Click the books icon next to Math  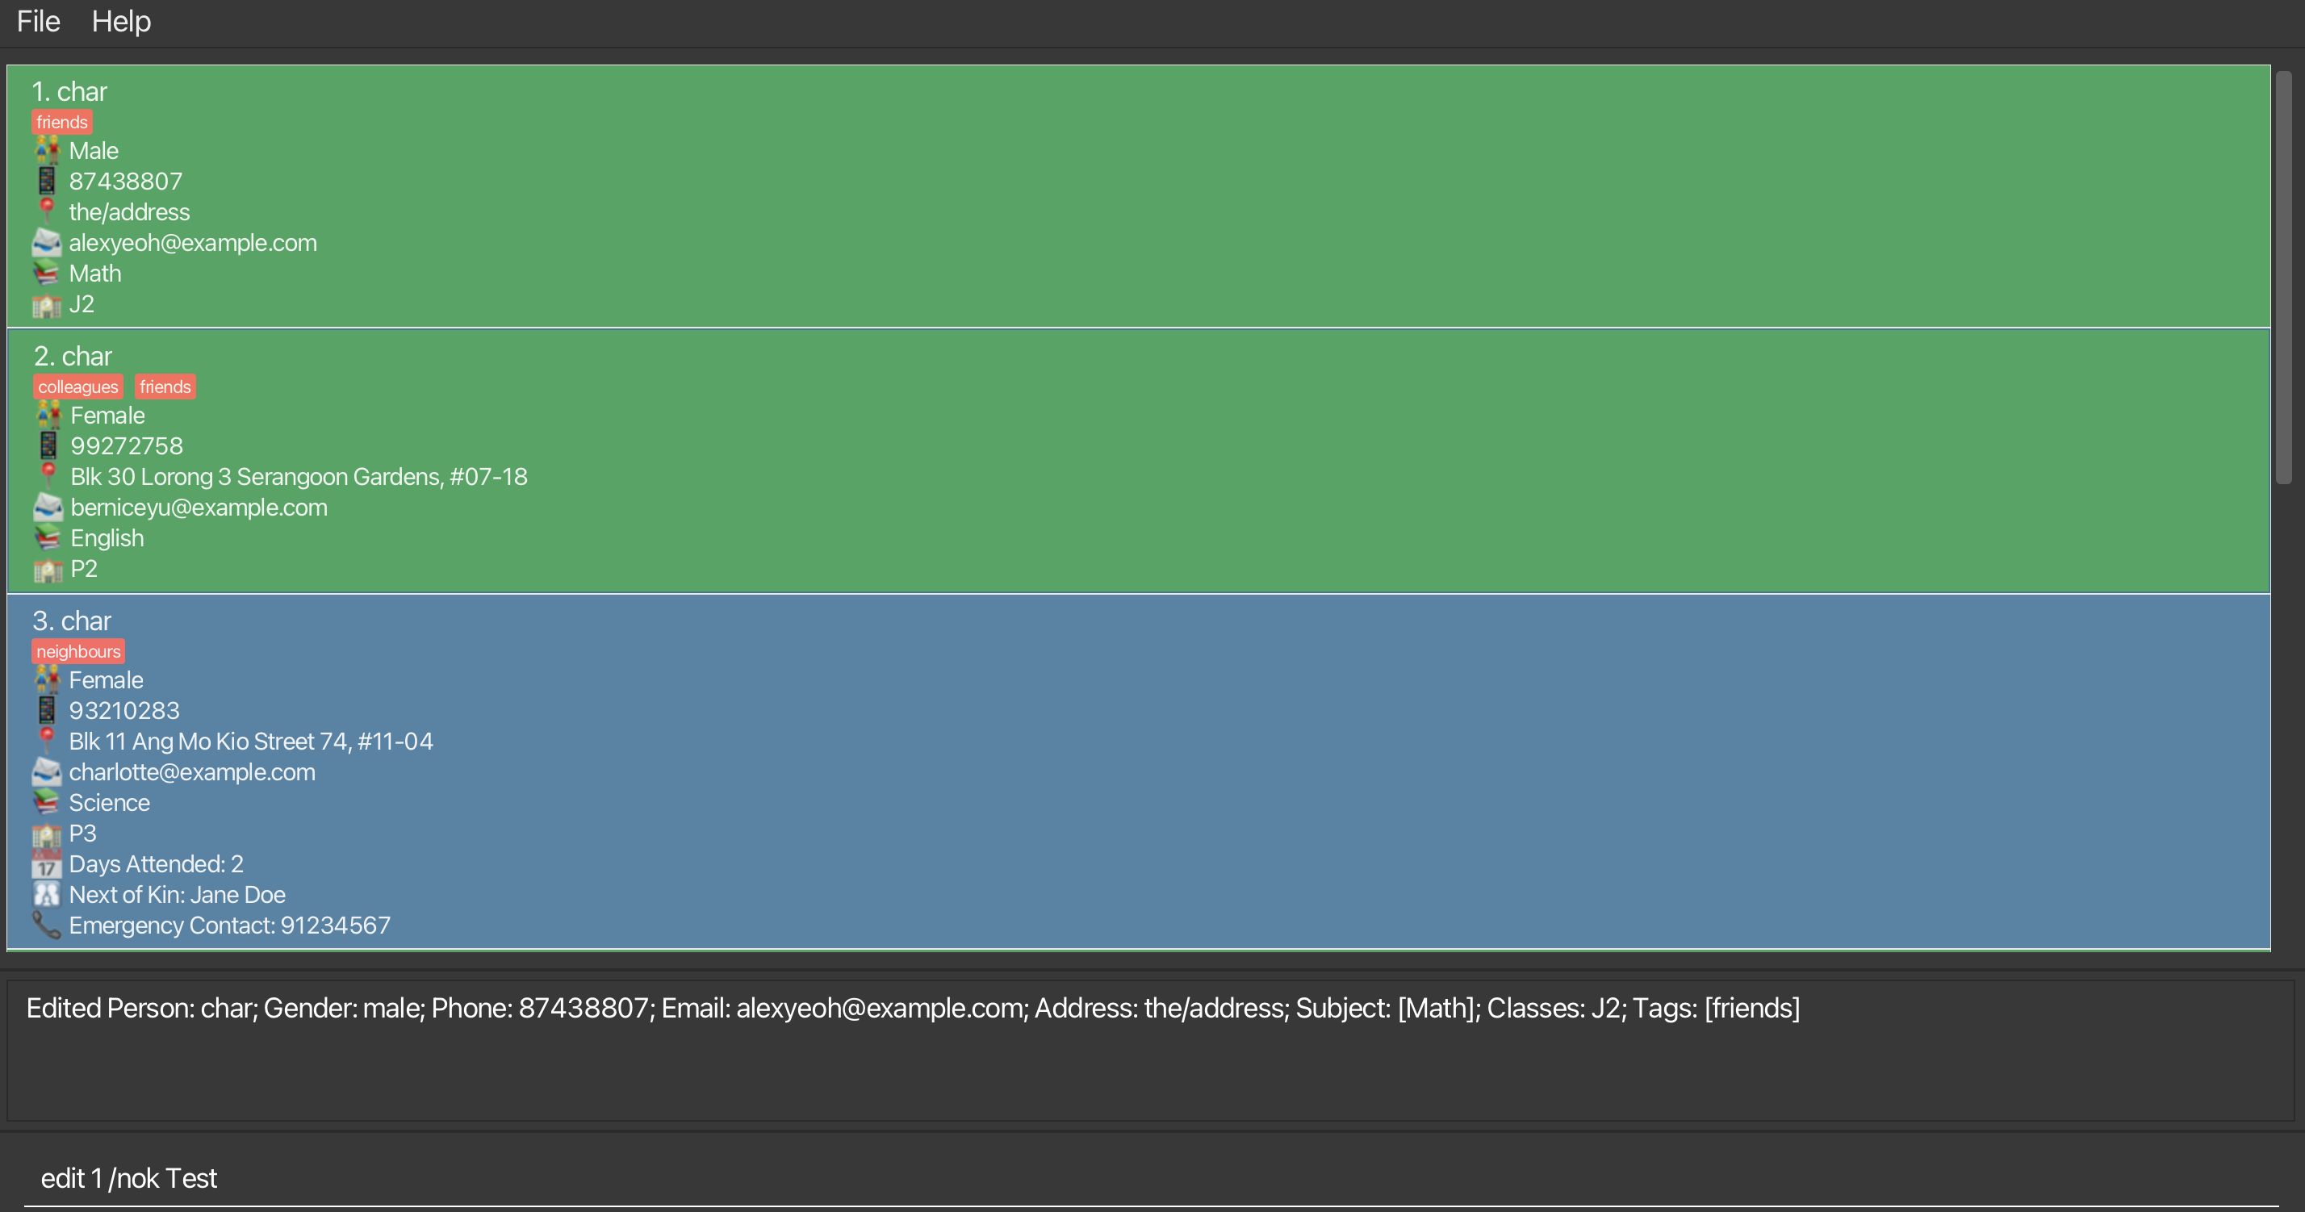coord(47,273)
